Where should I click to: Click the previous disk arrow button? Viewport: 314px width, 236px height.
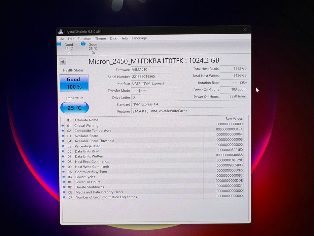pyautogui.click(x=63, y=62)
